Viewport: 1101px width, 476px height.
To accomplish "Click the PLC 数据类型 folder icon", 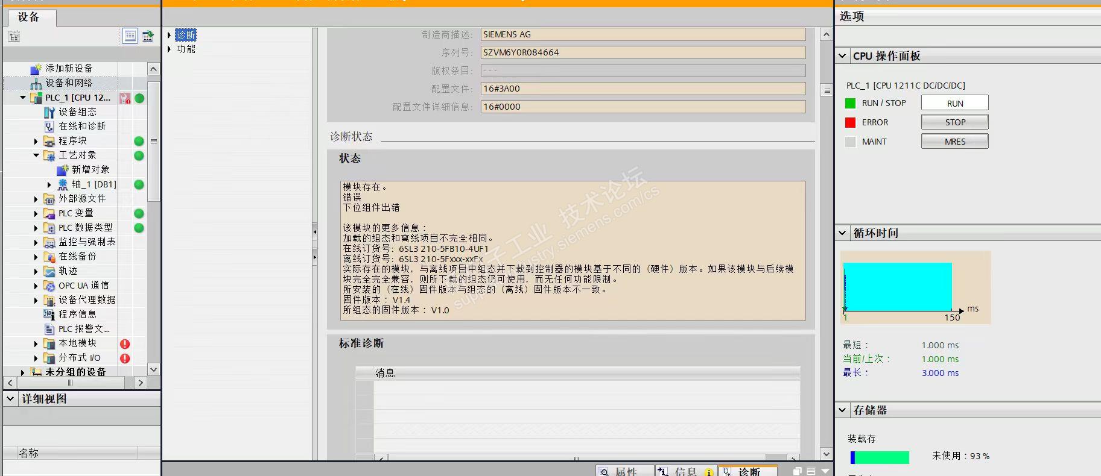I will [x=49, y=228].
